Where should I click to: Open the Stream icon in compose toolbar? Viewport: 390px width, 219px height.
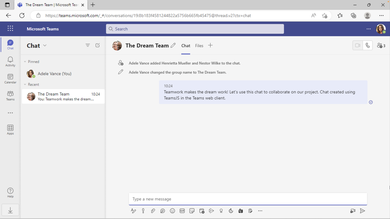tap(211, 211)
